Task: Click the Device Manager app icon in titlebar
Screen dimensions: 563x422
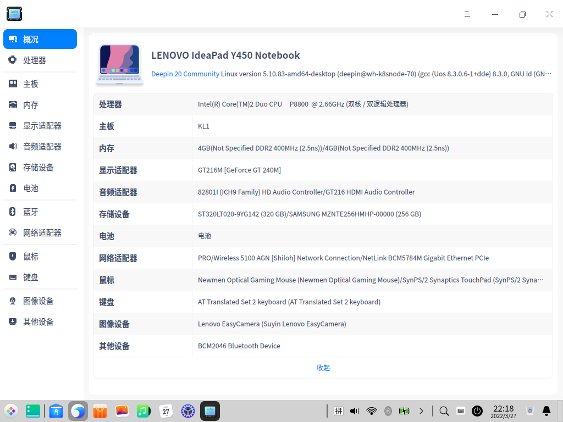Action: (x=14, y=14)
